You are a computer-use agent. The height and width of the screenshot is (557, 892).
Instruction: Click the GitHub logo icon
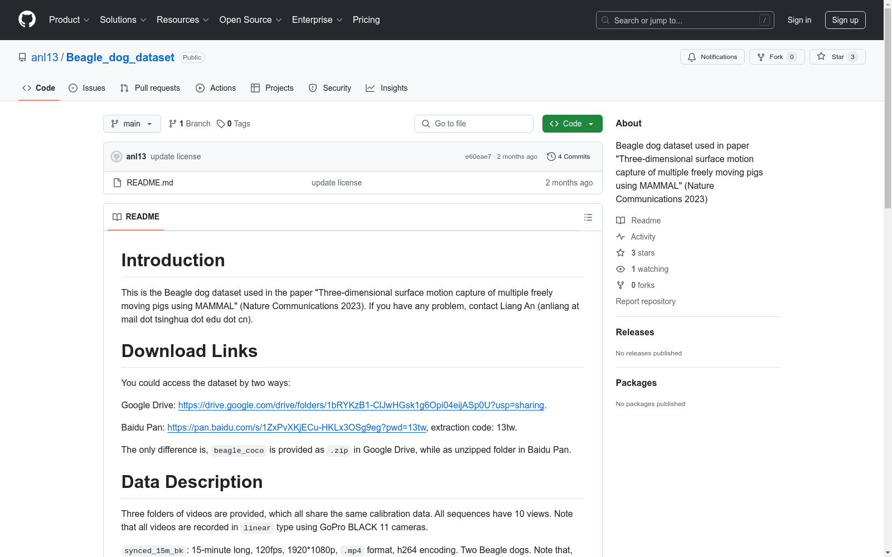(27, 19)
